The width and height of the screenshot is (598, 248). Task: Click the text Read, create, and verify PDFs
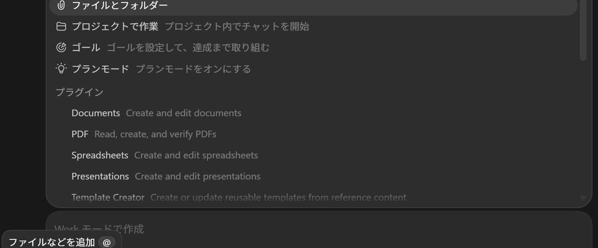[x=155, y=134]
